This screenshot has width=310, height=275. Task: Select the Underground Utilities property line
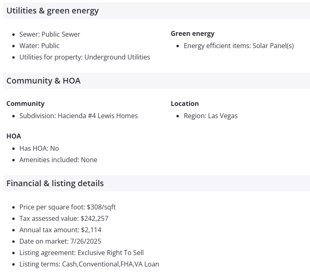pyautogui.click(x=85, y=57)
